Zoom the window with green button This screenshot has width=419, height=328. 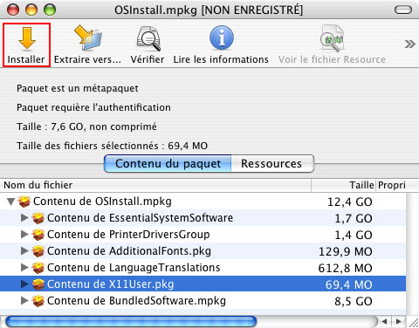50,10
